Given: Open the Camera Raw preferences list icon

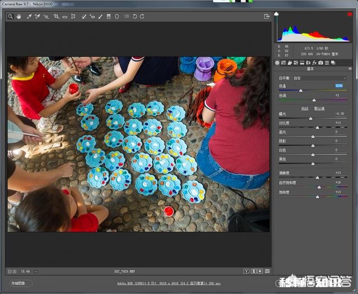Looking at the screenshot, I should pyautogui.click(x=126, y=16).
